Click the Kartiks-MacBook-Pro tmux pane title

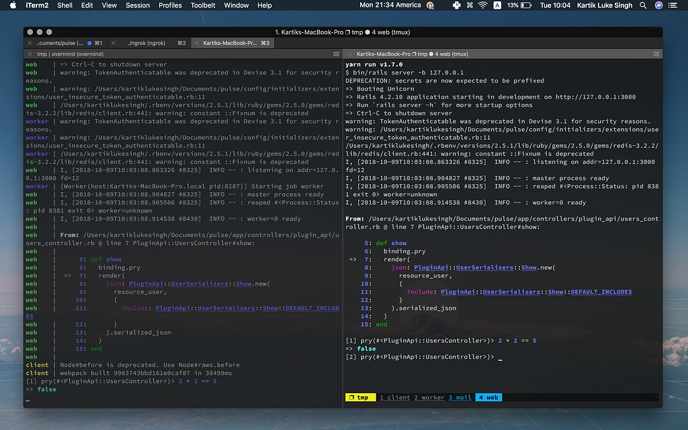tap(412, 54)
